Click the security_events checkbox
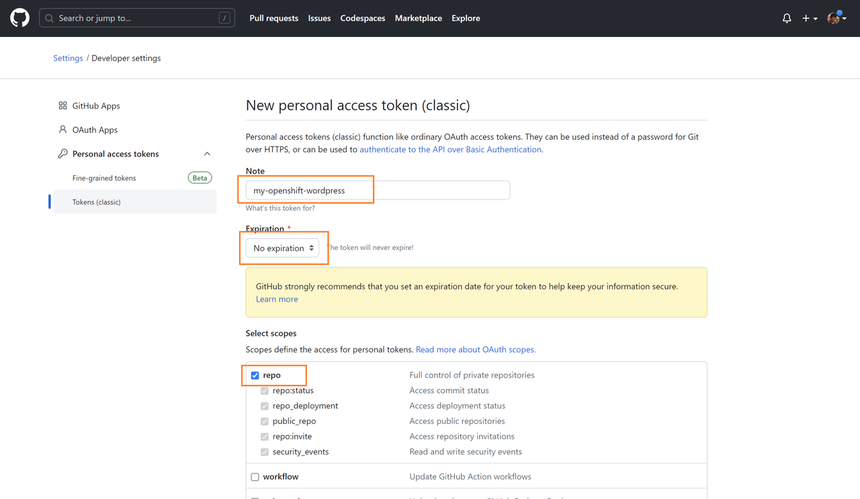Image resolution: width=860 pixels, height=499 pixels. (265, 452)
